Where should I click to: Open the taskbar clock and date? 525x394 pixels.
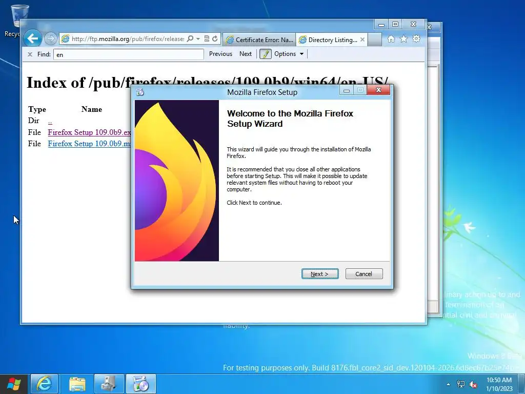pyautogui.click(x=499, y=384)
